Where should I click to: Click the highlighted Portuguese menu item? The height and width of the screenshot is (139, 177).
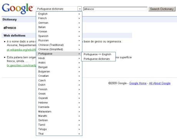(x=59, y=54)
